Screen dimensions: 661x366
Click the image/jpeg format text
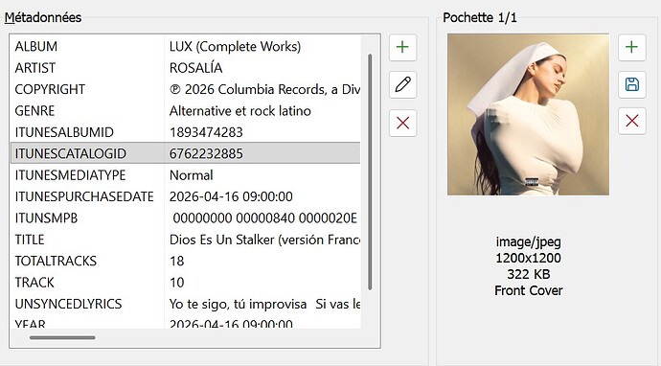(x=528, y=242)
